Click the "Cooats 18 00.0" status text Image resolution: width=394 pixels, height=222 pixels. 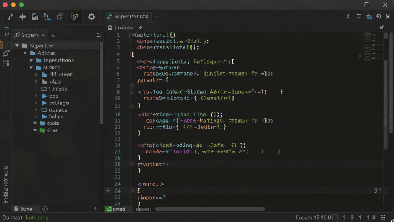pyautogui.click(x=313, y=217)
